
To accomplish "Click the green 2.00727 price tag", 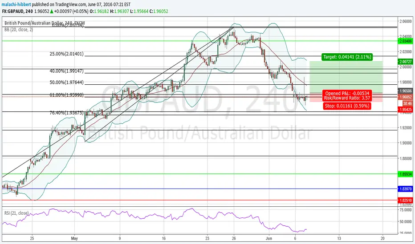I will click(405, 62).
